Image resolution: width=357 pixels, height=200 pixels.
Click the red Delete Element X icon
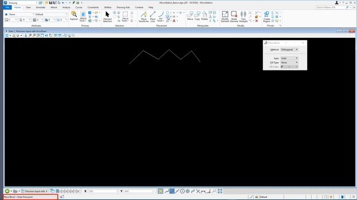click(x=257, y=21)
